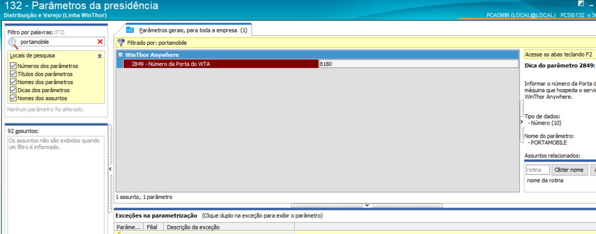Toggle the Números dos parâmetros checkbox
The image size is (596, 234).
pos(13,66)
